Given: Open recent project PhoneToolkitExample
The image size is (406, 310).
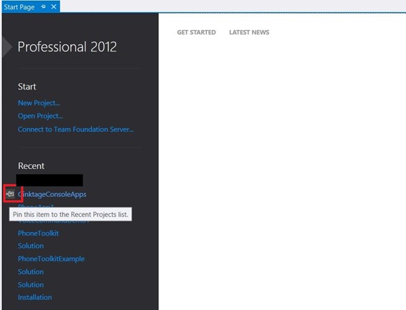Looking at the screenshot, I should (52, 258).
